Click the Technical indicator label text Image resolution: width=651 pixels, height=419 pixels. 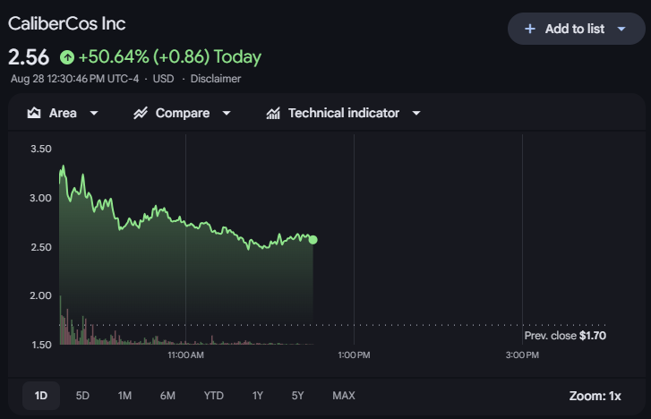click(344, 113)
